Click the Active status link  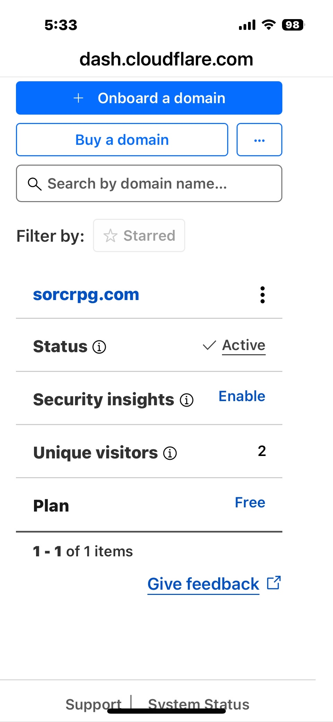pos(243,345)
